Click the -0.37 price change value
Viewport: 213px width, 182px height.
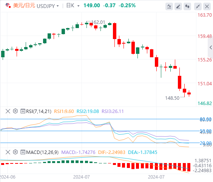tap(109, 6)
